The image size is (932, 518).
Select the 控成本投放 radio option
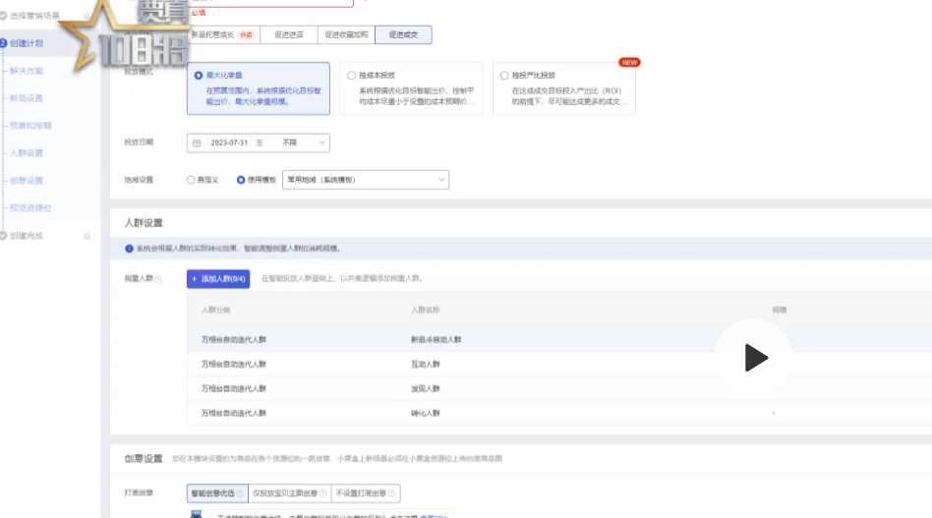[x=352, y=75]
